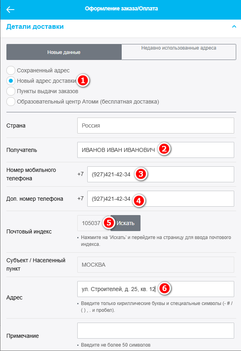Switch to Новые данные tab
Viewport: 241px width, 351px height.
64,52
